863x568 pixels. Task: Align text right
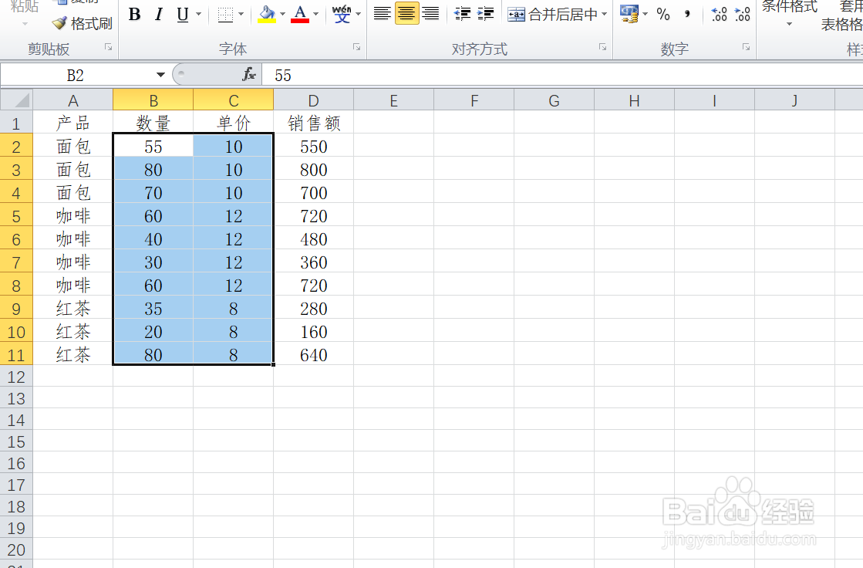[430, 14]
